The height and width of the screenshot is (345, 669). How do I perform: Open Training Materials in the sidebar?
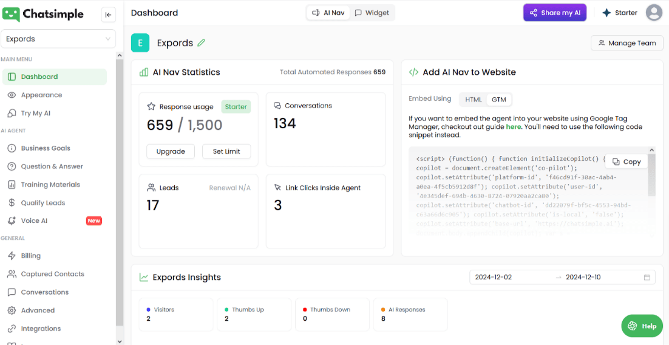[x=50, y=185]
